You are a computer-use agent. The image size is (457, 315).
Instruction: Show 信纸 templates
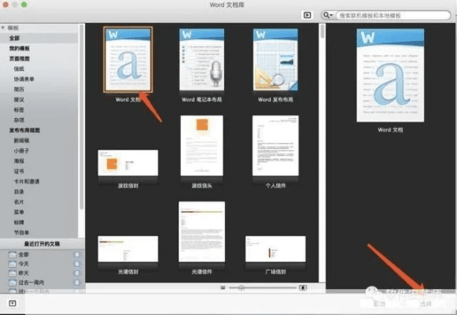coord(19,69)
